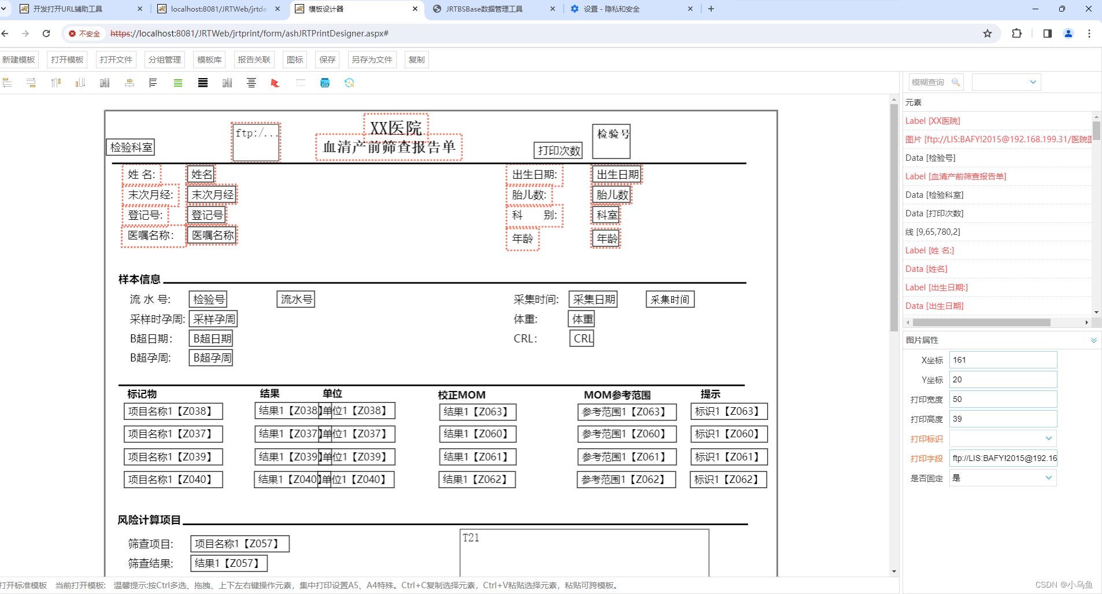Viewport: 1102px width, 594px height.
Task: Click the align-right arrows icon in toolbar
Action: coord(31,83)
